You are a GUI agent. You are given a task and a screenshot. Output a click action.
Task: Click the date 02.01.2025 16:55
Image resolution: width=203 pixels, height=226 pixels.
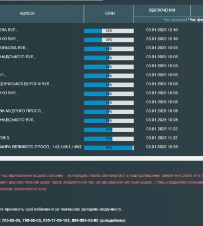click(162, 147)
